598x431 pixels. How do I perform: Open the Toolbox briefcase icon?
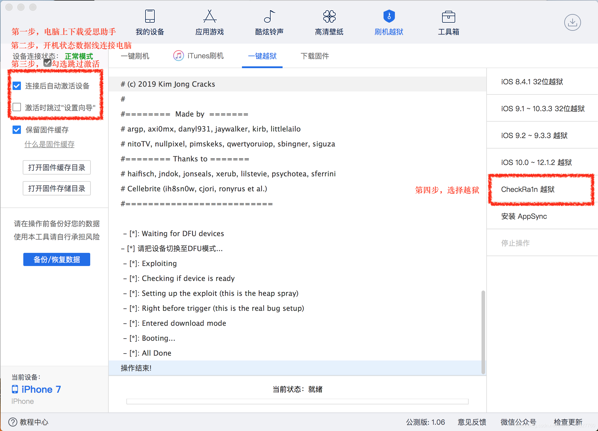click(x=449, y=17)
